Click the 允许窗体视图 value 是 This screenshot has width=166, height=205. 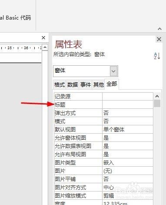[x=128, y=138]
